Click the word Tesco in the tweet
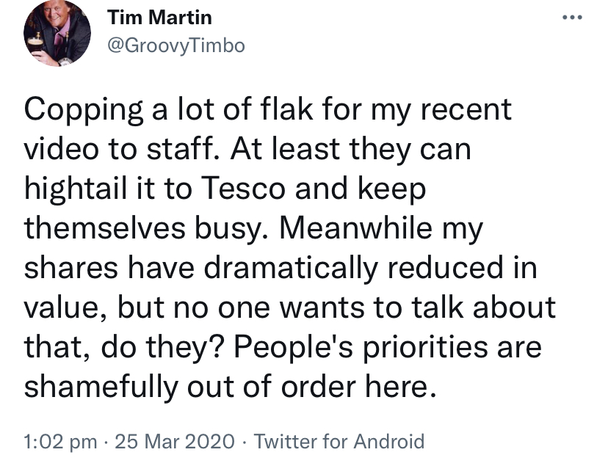Screen dimensions: 608x466 244,189
